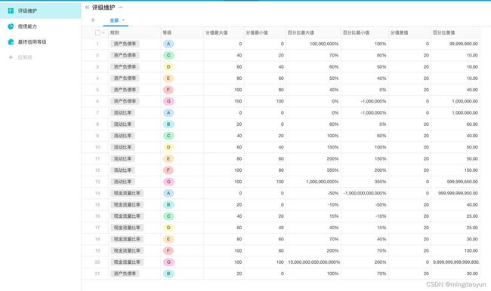
Task: Click the 999,999,650.00 cell in row 13
Action: 455,182
